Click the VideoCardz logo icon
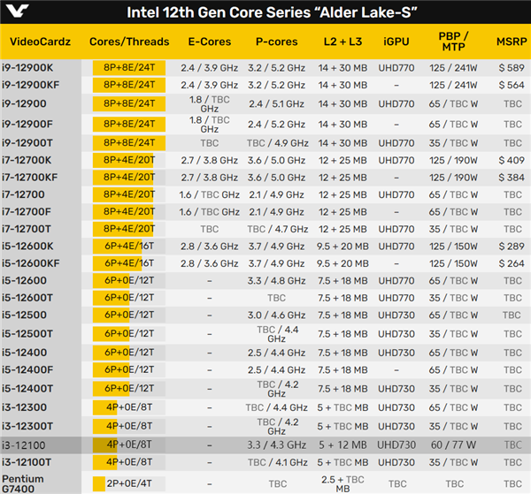 (x=17, y=11)
